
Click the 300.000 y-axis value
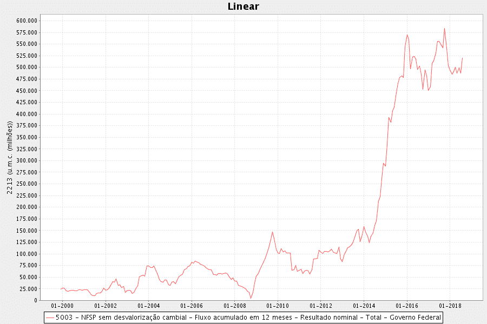27,160
